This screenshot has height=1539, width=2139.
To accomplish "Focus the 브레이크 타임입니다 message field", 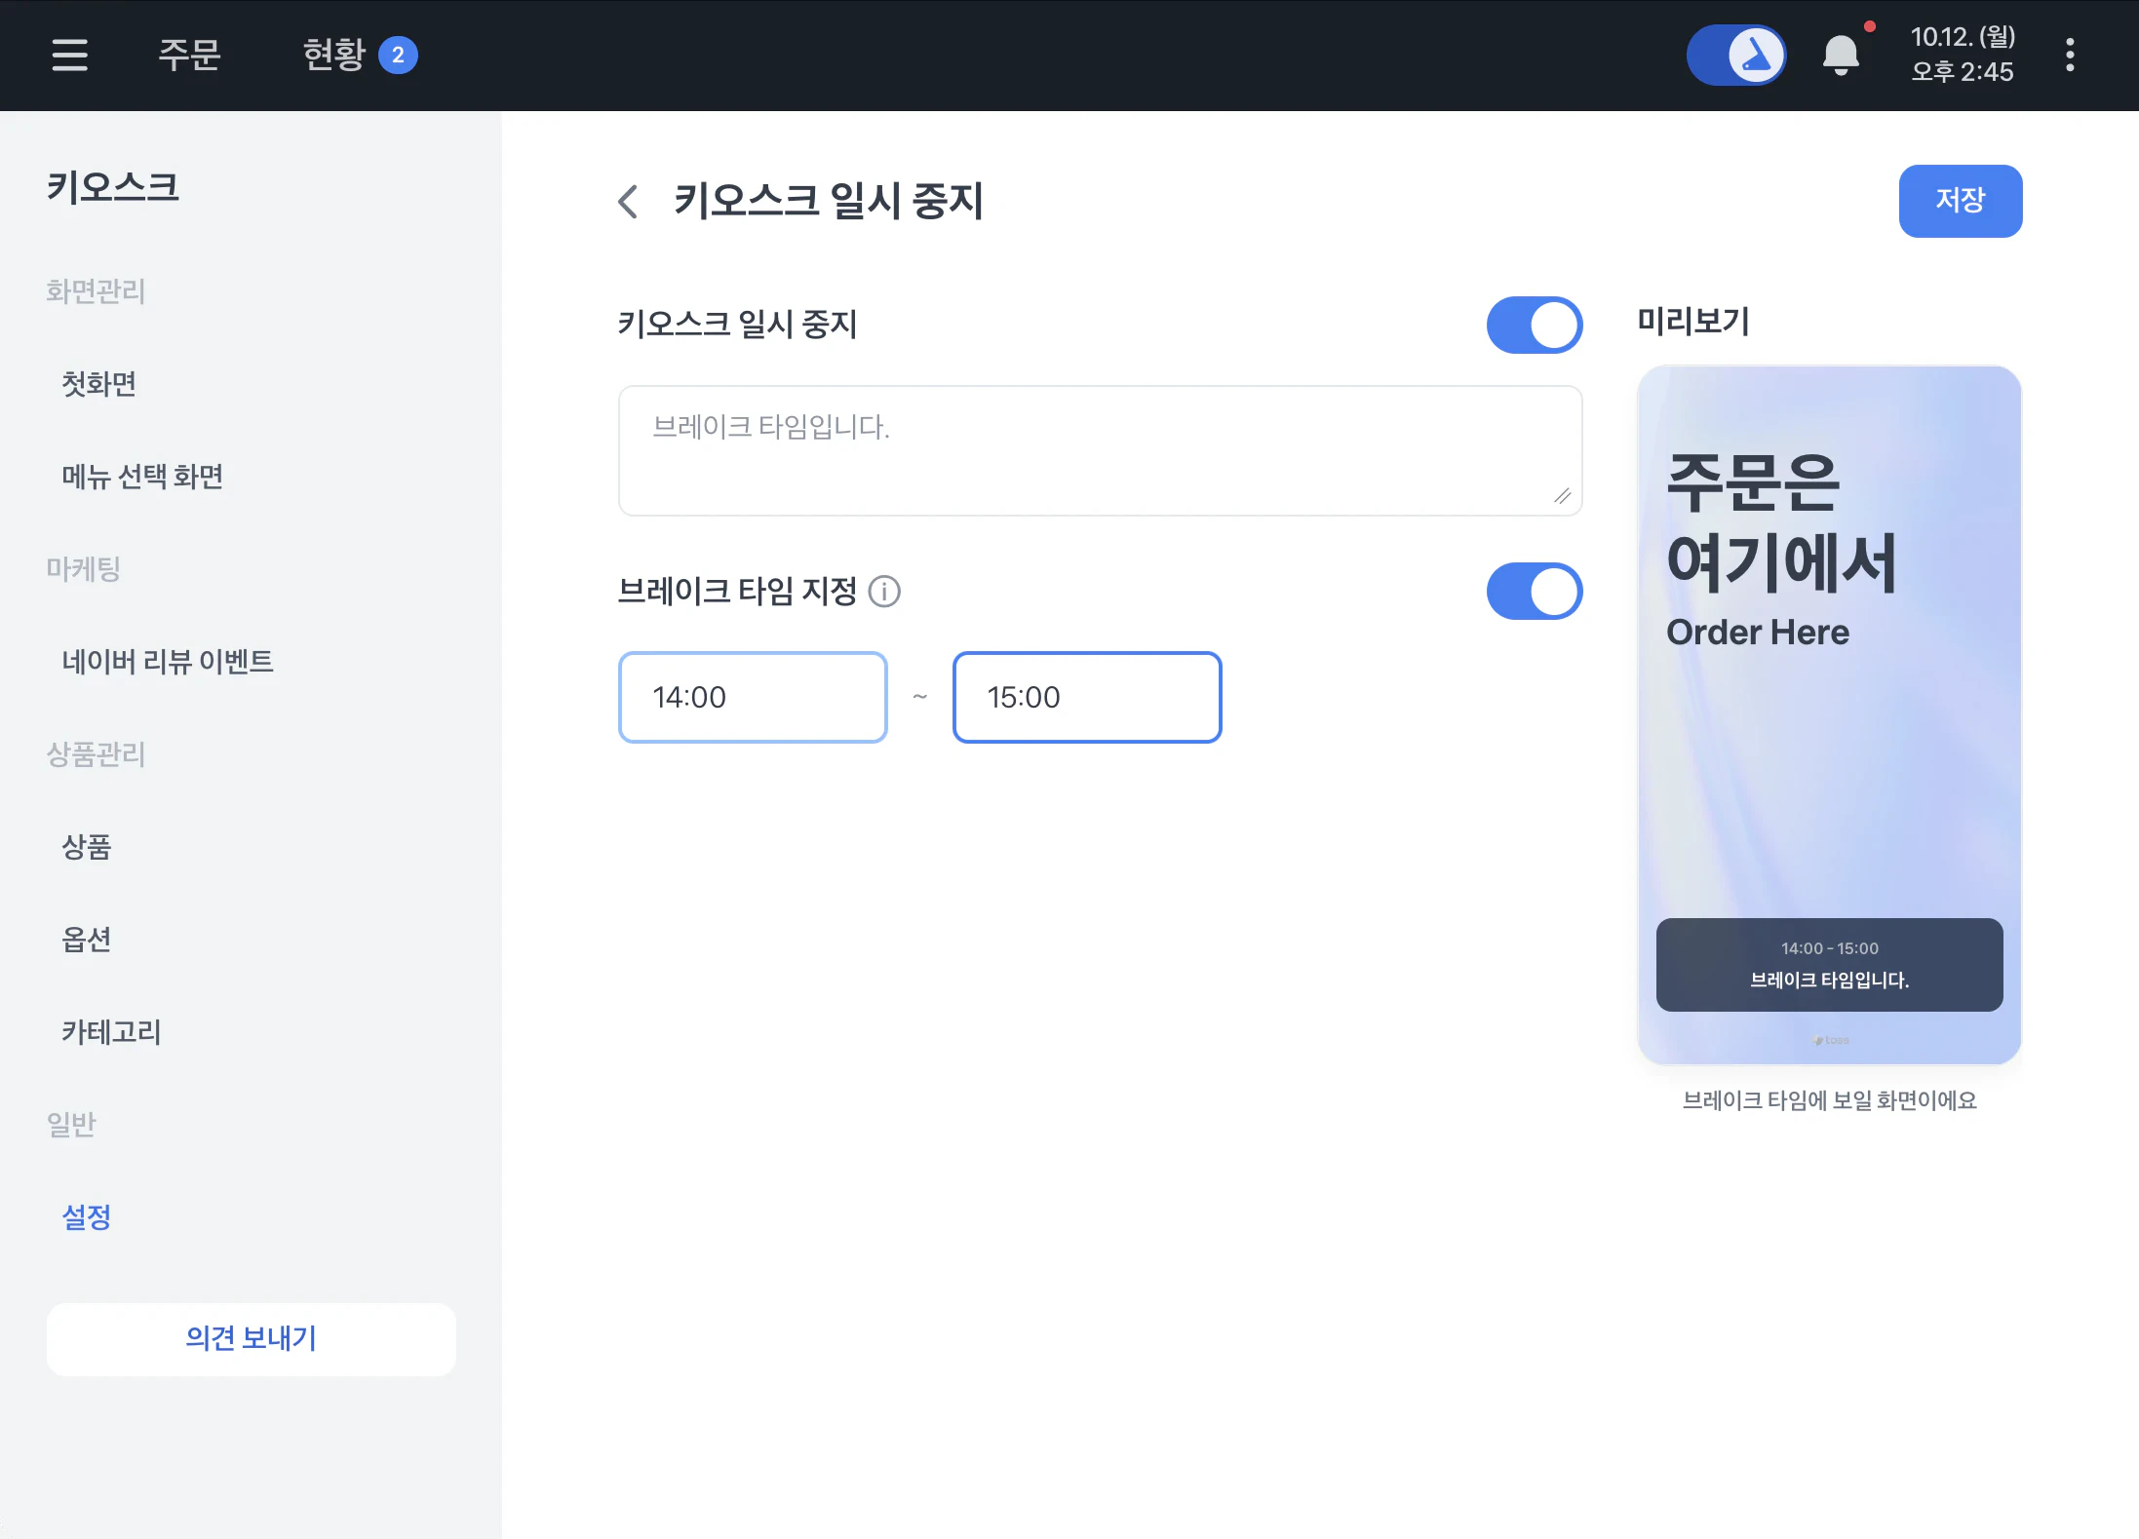I will pos(1100,450).
